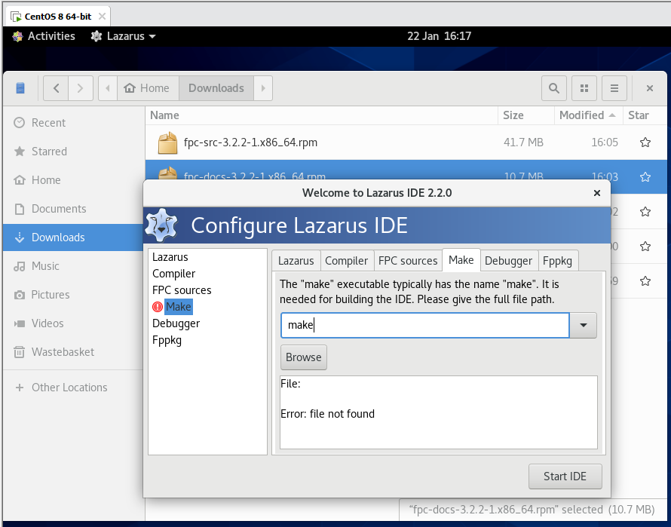This screenshot has width=671, height=527.
Task: Open the Activities overview
Action: click(x=44, y=36)
